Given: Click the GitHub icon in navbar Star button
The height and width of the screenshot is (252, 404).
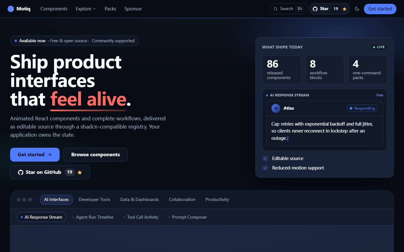Looking at the screenshot, I should tap(315, 9).
